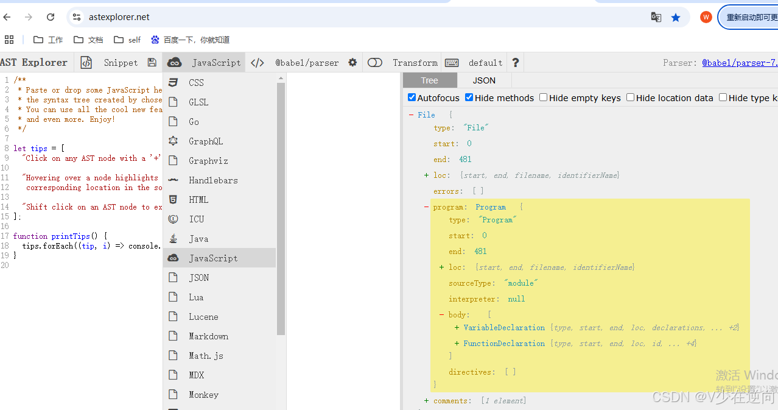Image resolution: width=778 pixels, height=410 pixels.
Task: Uncheck the Autofocus checkbox
Action: 412,97
